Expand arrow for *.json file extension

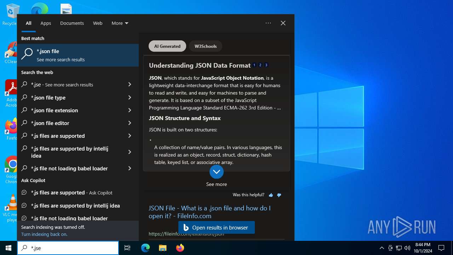130,110
